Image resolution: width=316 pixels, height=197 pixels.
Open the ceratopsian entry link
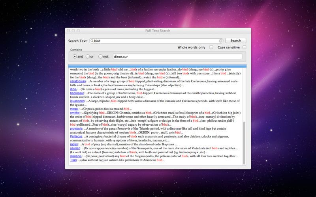(78, 81)
